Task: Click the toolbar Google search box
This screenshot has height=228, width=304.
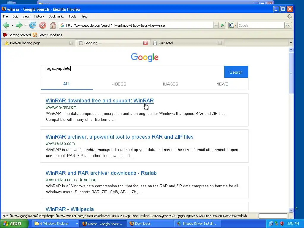Action: click(x=261, y=26)
